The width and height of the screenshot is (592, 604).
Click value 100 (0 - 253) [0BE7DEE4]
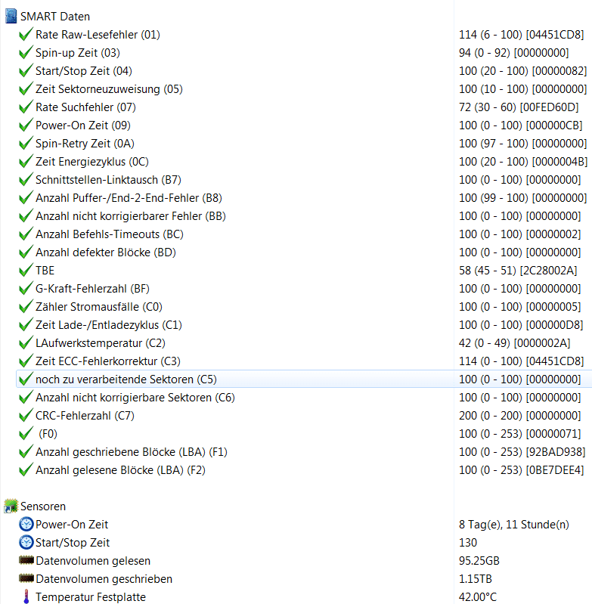tap(521, 469)
